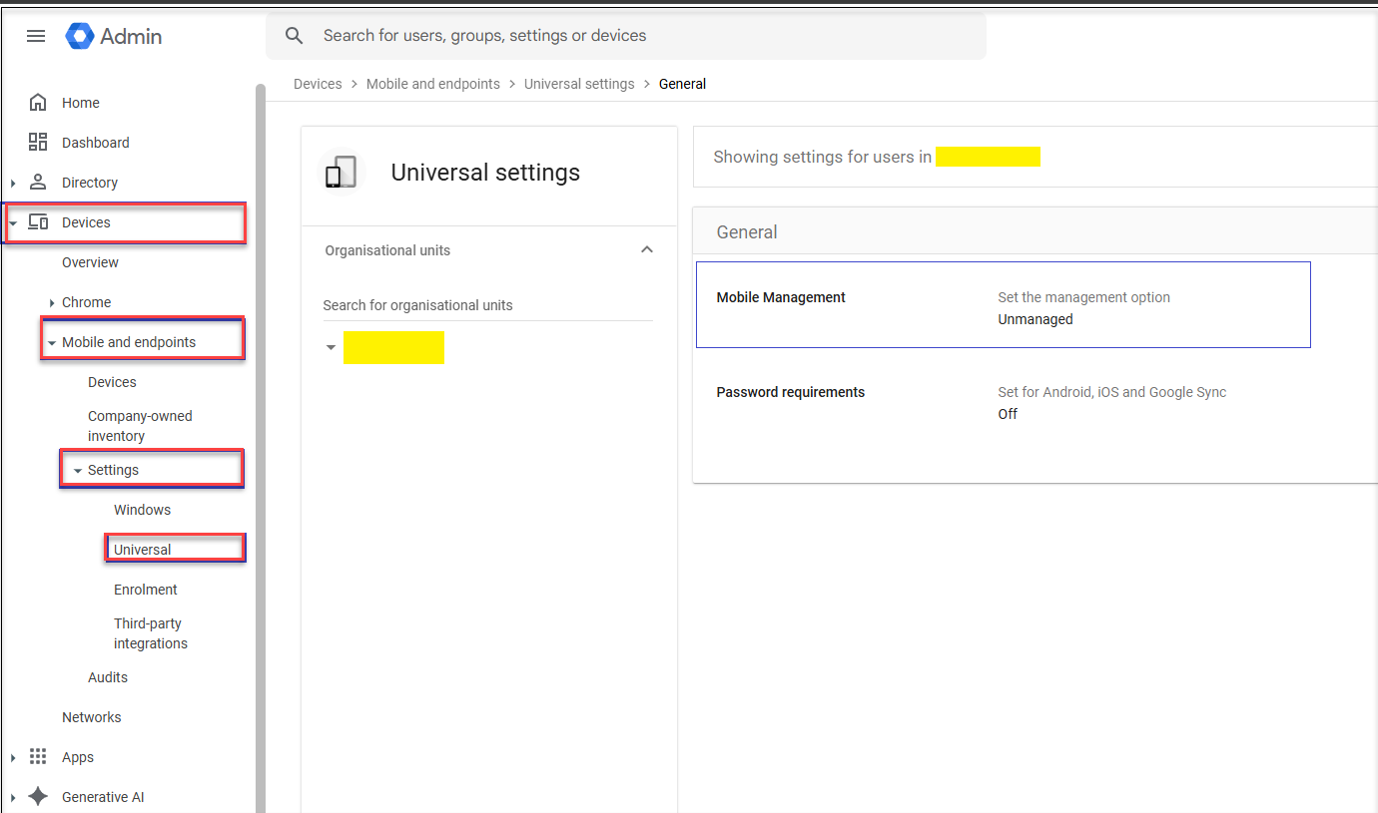Viewport: 1378px width, 813px height.
Task: Click the Directory person icon
Action: tap(38, 183)
